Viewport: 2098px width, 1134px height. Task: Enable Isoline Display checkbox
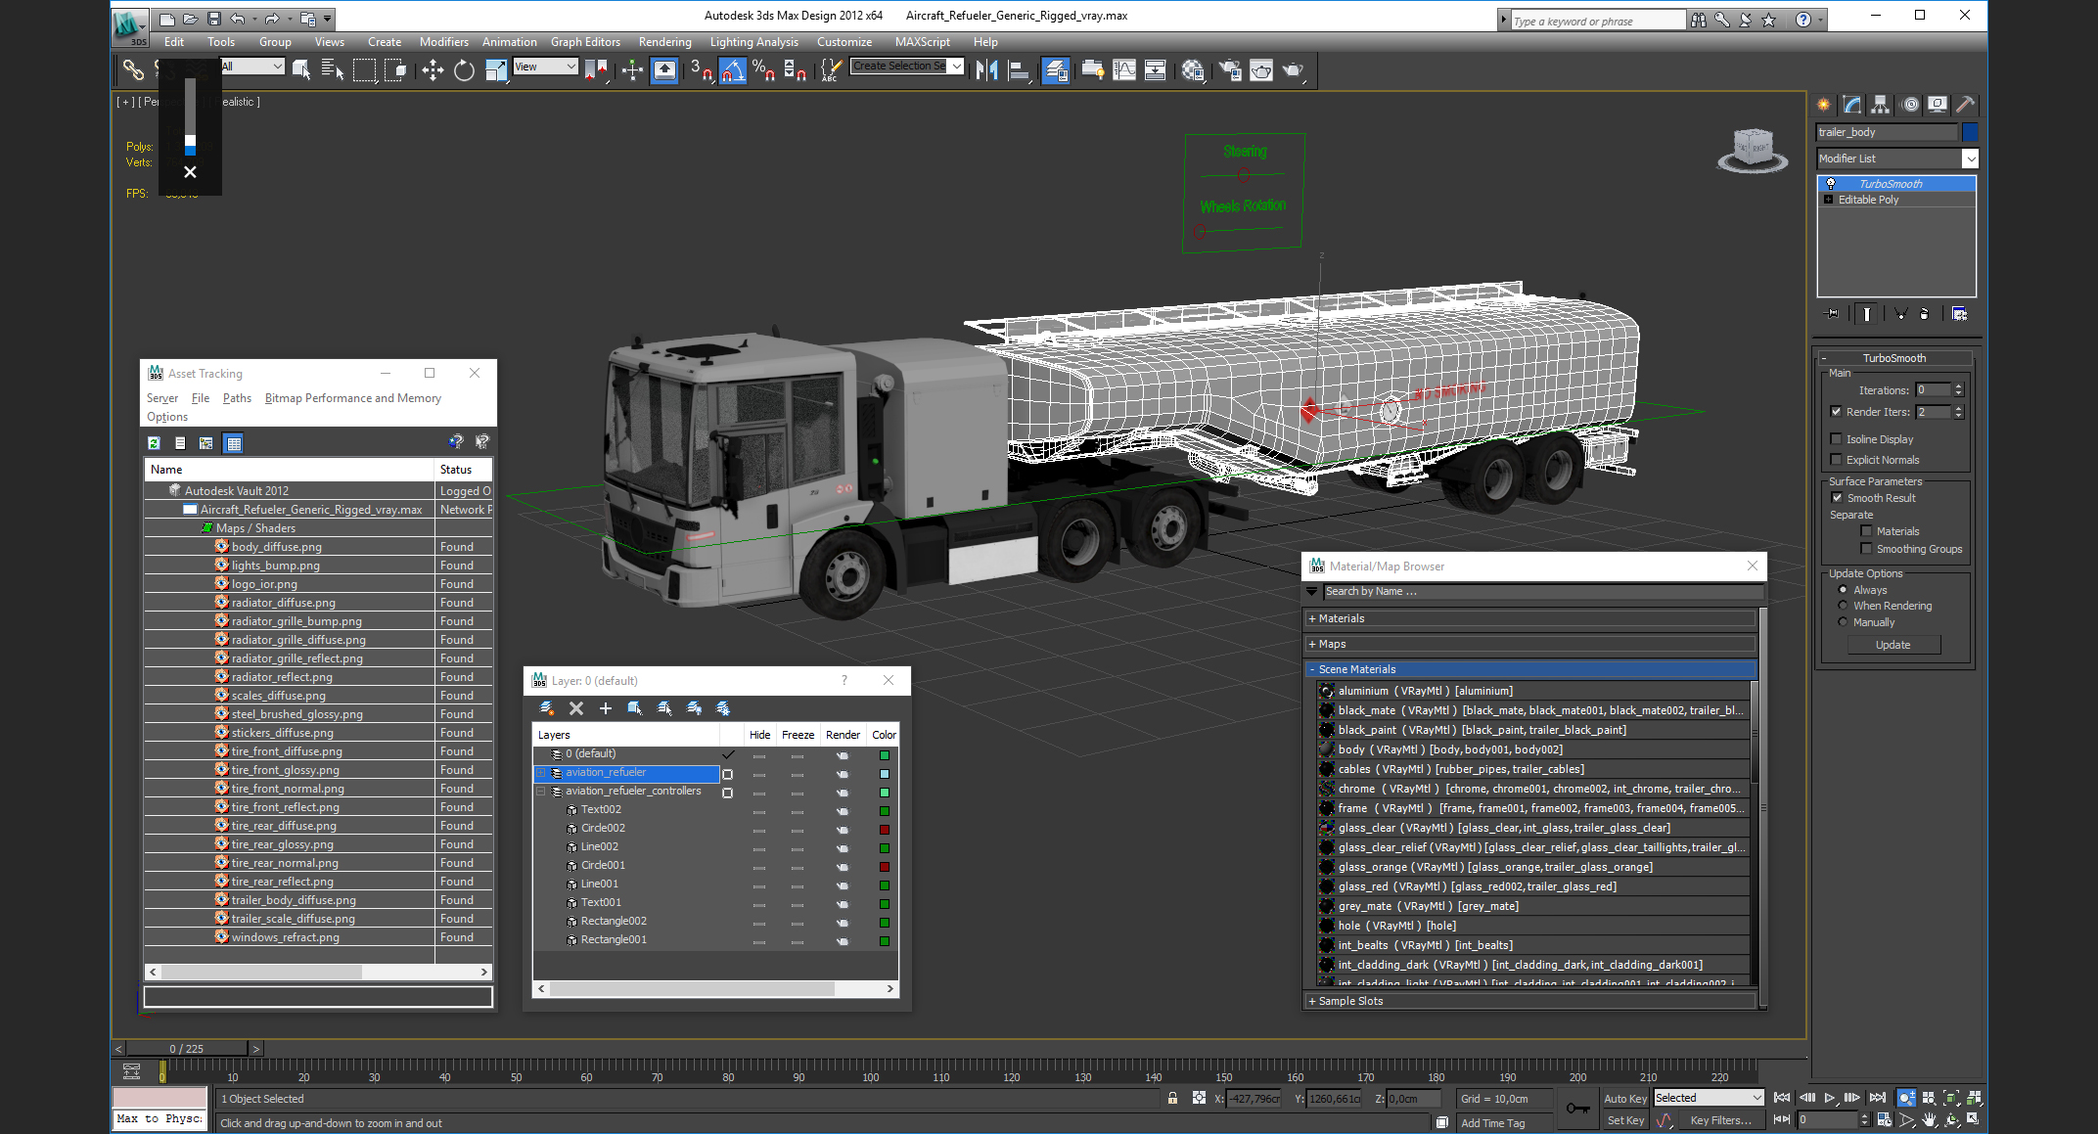pos(1837,439)
